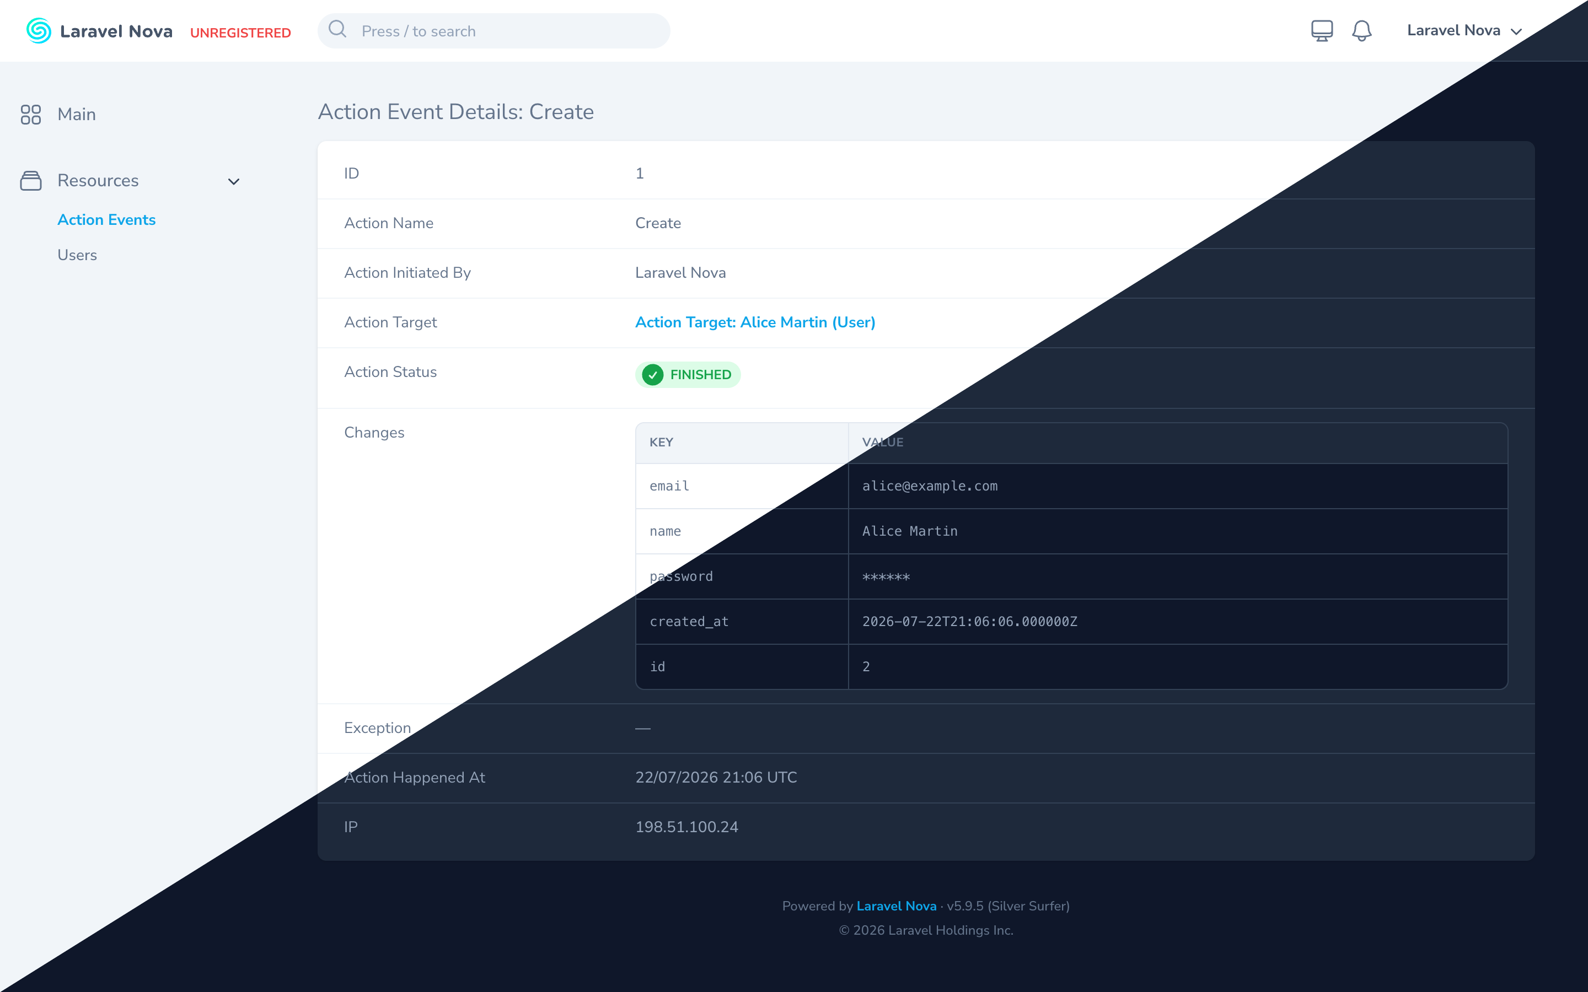Click the search magnifier icon
This screenshot has width=1588, height=992.
337,30
